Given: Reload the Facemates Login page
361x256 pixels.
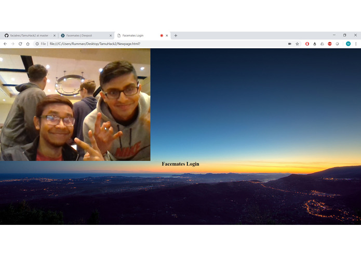Looking at the screenshot, I should 20,44.
